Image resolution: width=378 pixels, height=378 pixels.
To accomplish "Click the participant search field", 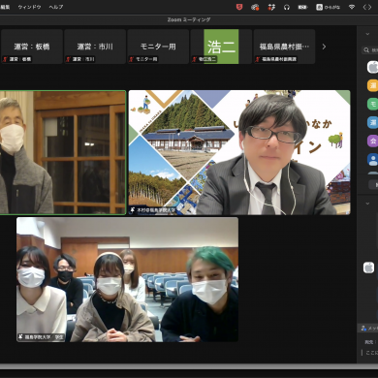I will (x=370, y=50).
